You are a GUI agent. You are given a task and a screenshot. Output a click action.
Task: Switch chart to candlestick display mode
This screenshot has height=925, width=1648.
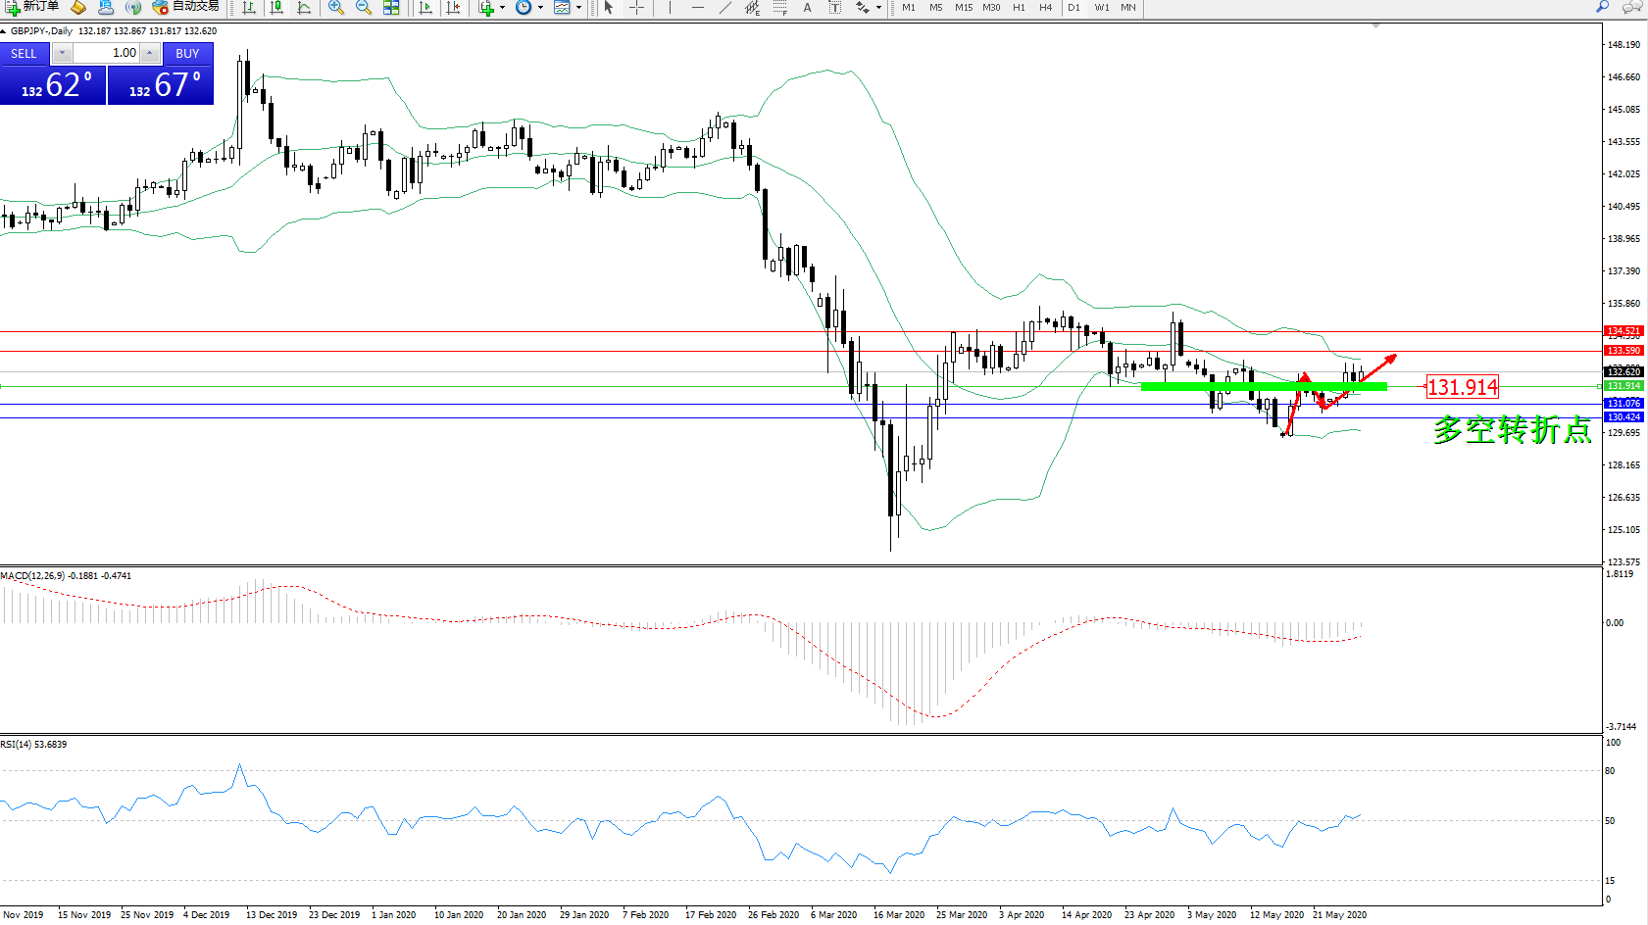pos(276,8)
